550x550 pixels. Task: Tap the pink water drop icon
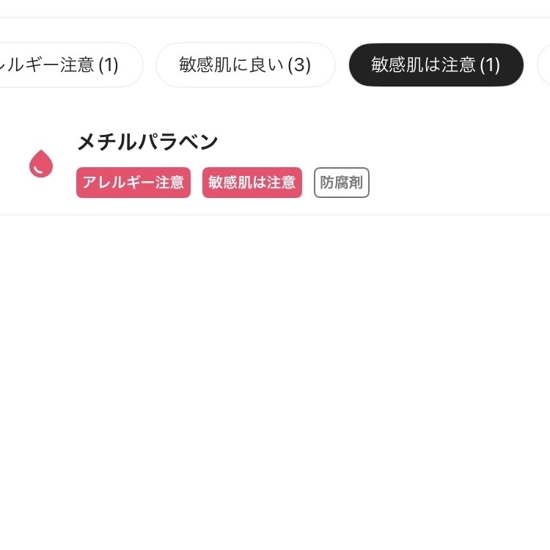click(41, 164)
